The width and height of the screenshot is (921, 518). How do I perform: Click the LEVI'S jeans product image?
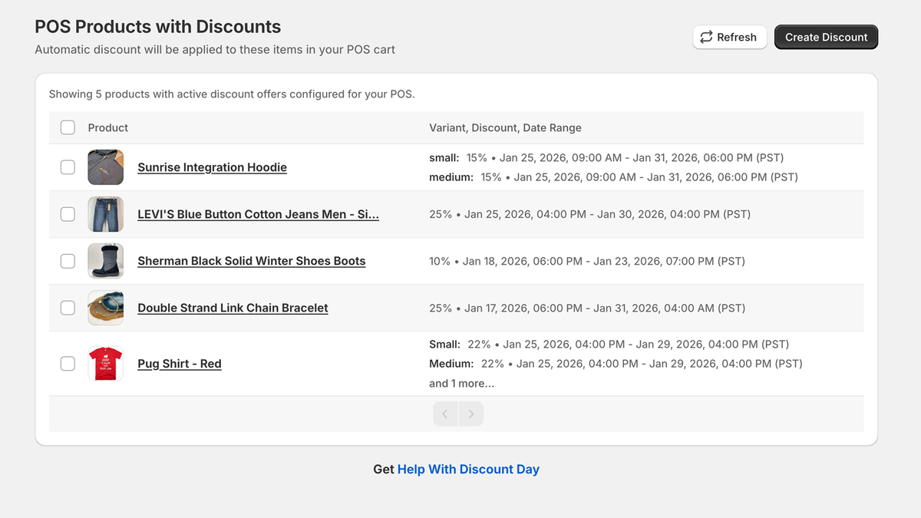coord(105,214)
